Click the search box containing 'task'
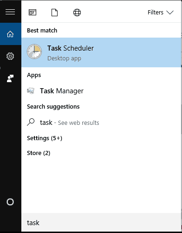 (101, 223)
